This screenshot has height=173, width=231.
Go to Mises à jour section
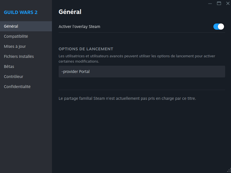click(x=26, y=46)
